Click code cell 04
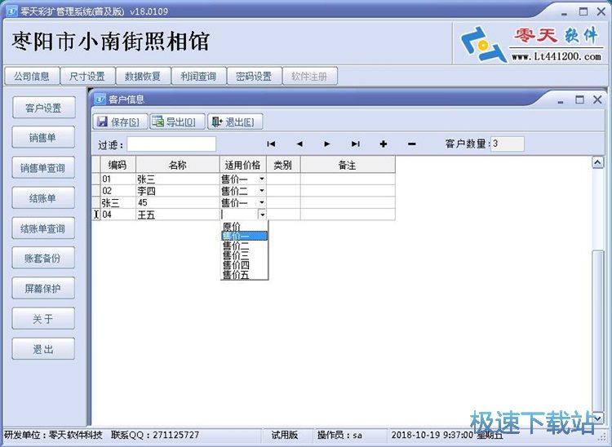The width and height of the screenshot is (612, 447). click(118, 215)
